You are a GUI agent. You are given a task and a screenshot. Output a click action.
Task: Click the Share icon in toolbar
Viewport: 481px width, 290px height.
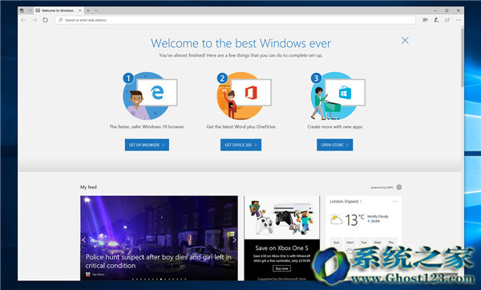[447, 20]
